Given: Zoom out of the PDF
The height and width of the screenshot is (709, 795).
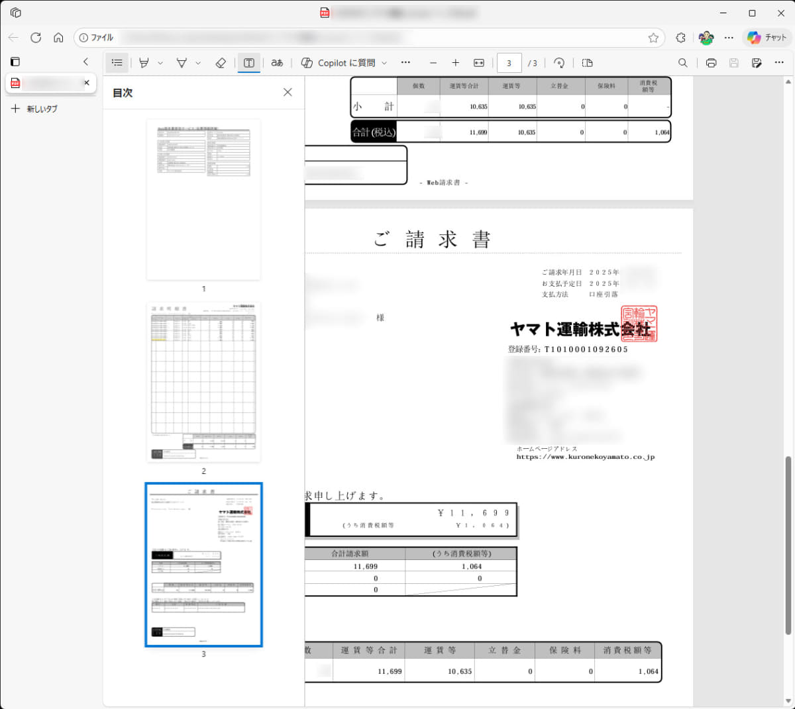Looking at the screenshot, I should pyautogui.click(x=433, y=63).
